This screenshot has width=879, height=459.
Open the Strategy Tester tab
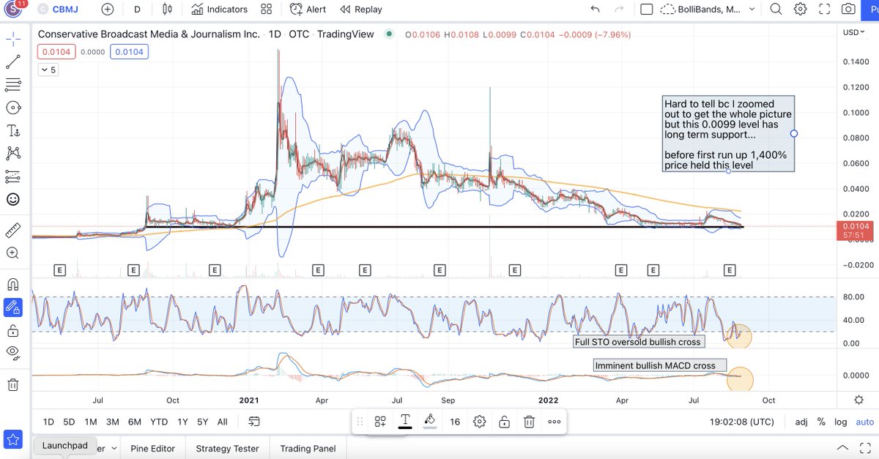coord(227,448)
